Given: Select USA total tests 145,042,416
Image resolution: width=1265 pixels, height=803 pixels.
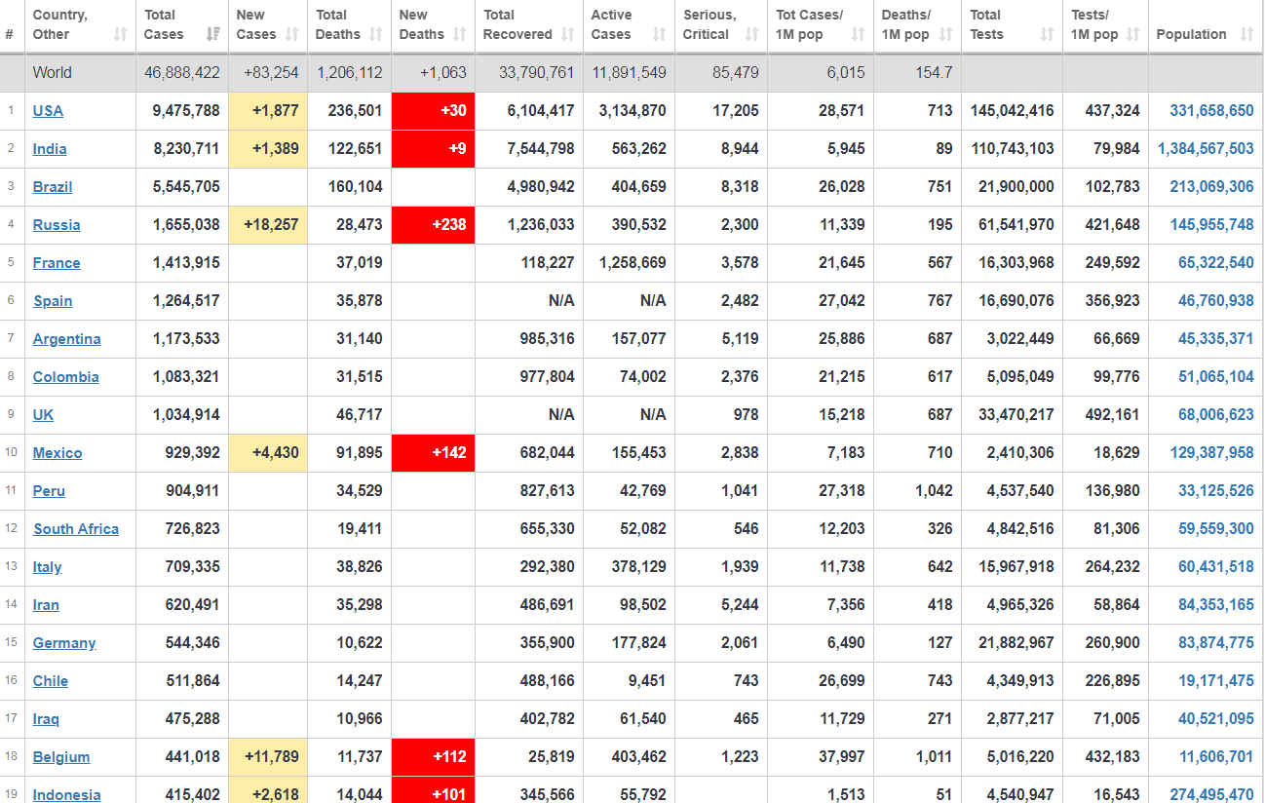Looking at the screenshot, I should pyautogui.click(x=1012, y=111).
